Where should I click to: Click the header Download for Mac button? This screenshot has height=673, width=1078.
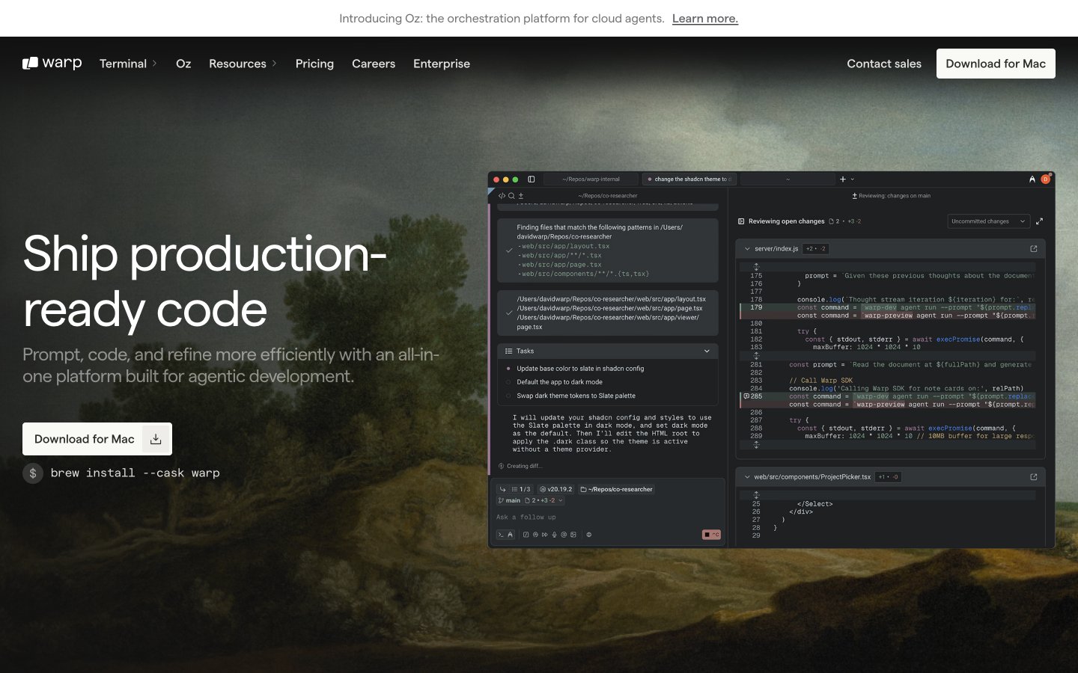(x=996, y=64)
